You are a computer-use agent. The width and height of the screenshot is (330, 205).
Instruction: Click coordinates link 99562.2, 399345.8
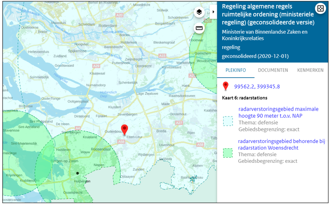[x=257, y=87]
